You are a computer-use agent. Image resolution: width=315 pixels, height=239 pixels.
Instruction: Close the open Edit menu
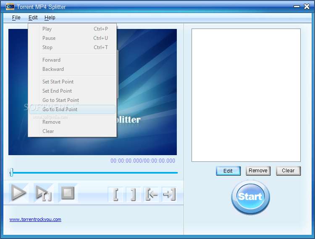tap(33, 18)
